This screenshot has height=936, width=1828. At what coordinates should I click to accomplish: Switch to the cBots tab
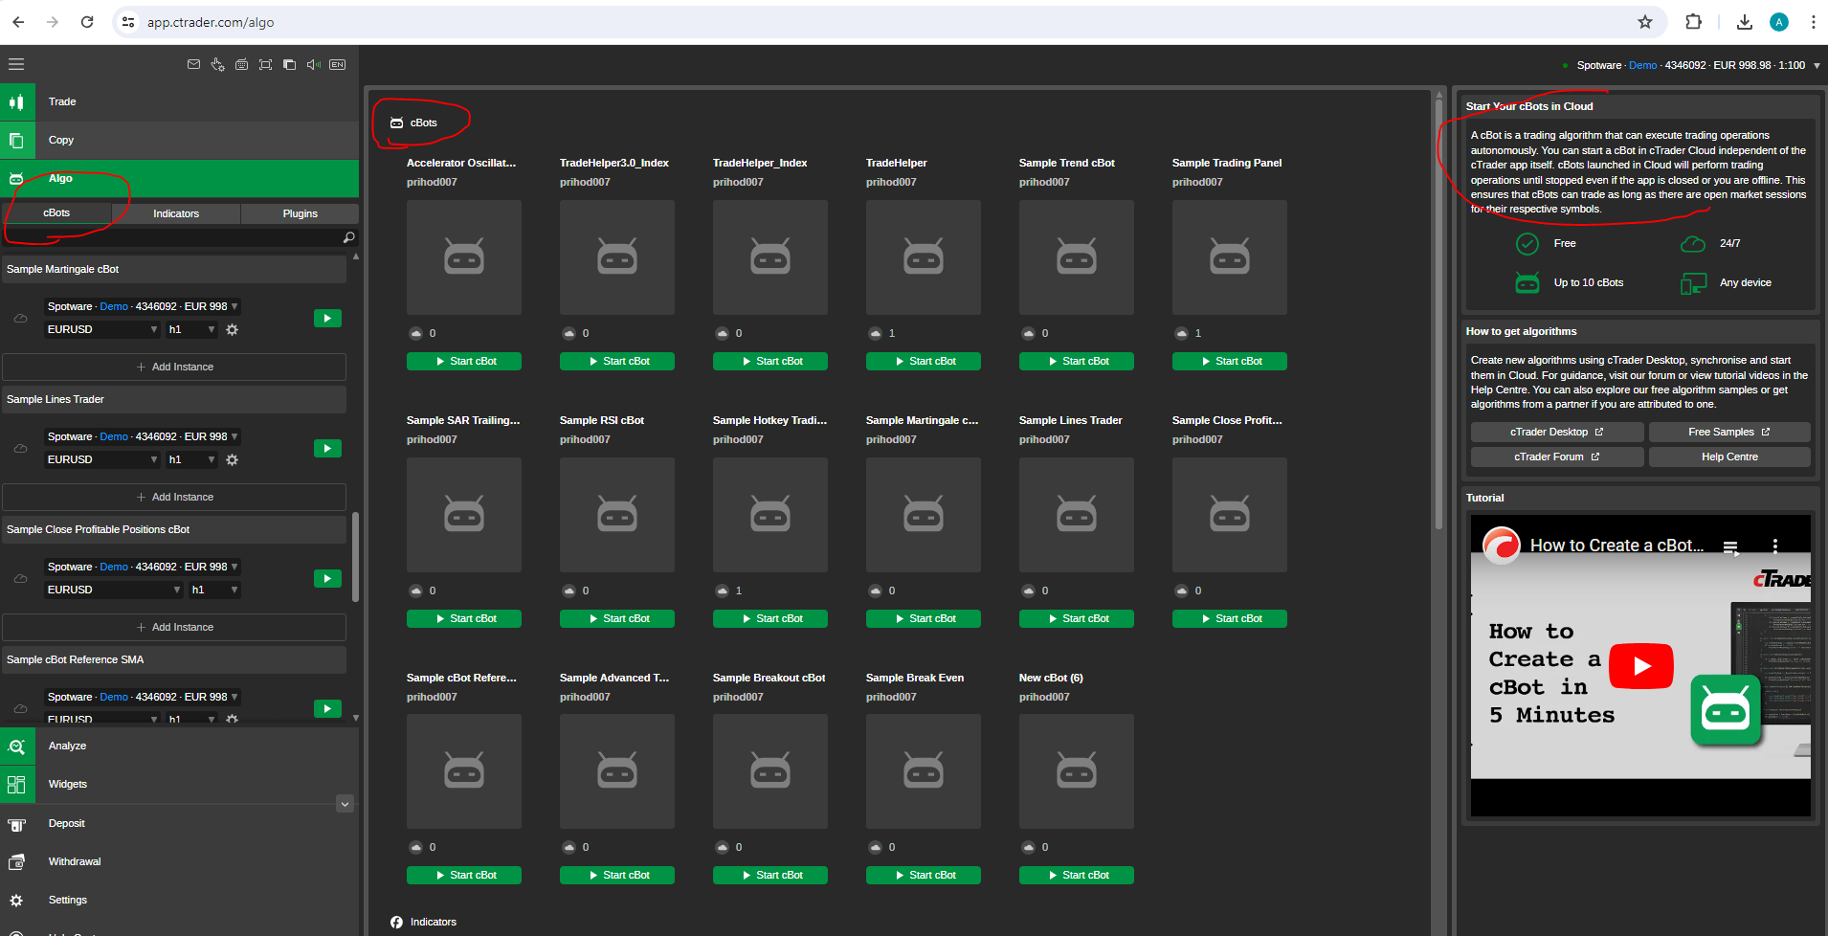56,212
